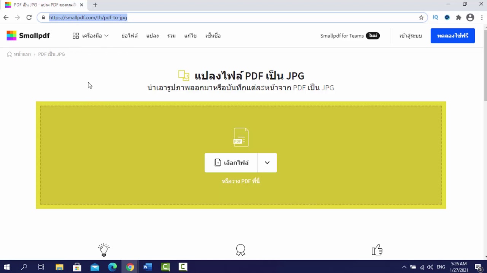Click the เข้าสู่ระบบ login link

coord(411,36)
